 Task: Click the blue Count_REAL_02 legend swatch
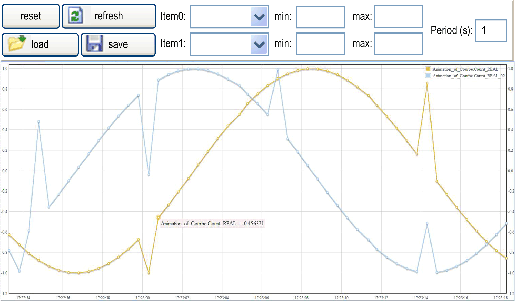coord(428,76)
